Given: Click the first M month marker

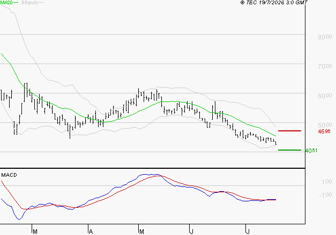Looking at the screenshot, I should 35,232.
